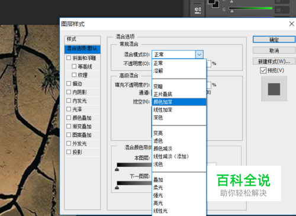The image size is (296, 216).
Task: Select 叠加 blend mode
Action: (179, 180)
